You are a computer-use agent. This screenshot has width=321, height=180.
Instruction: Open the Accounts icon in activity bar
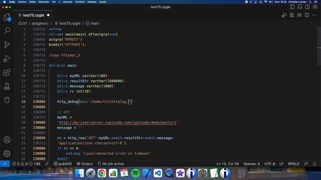7,140
